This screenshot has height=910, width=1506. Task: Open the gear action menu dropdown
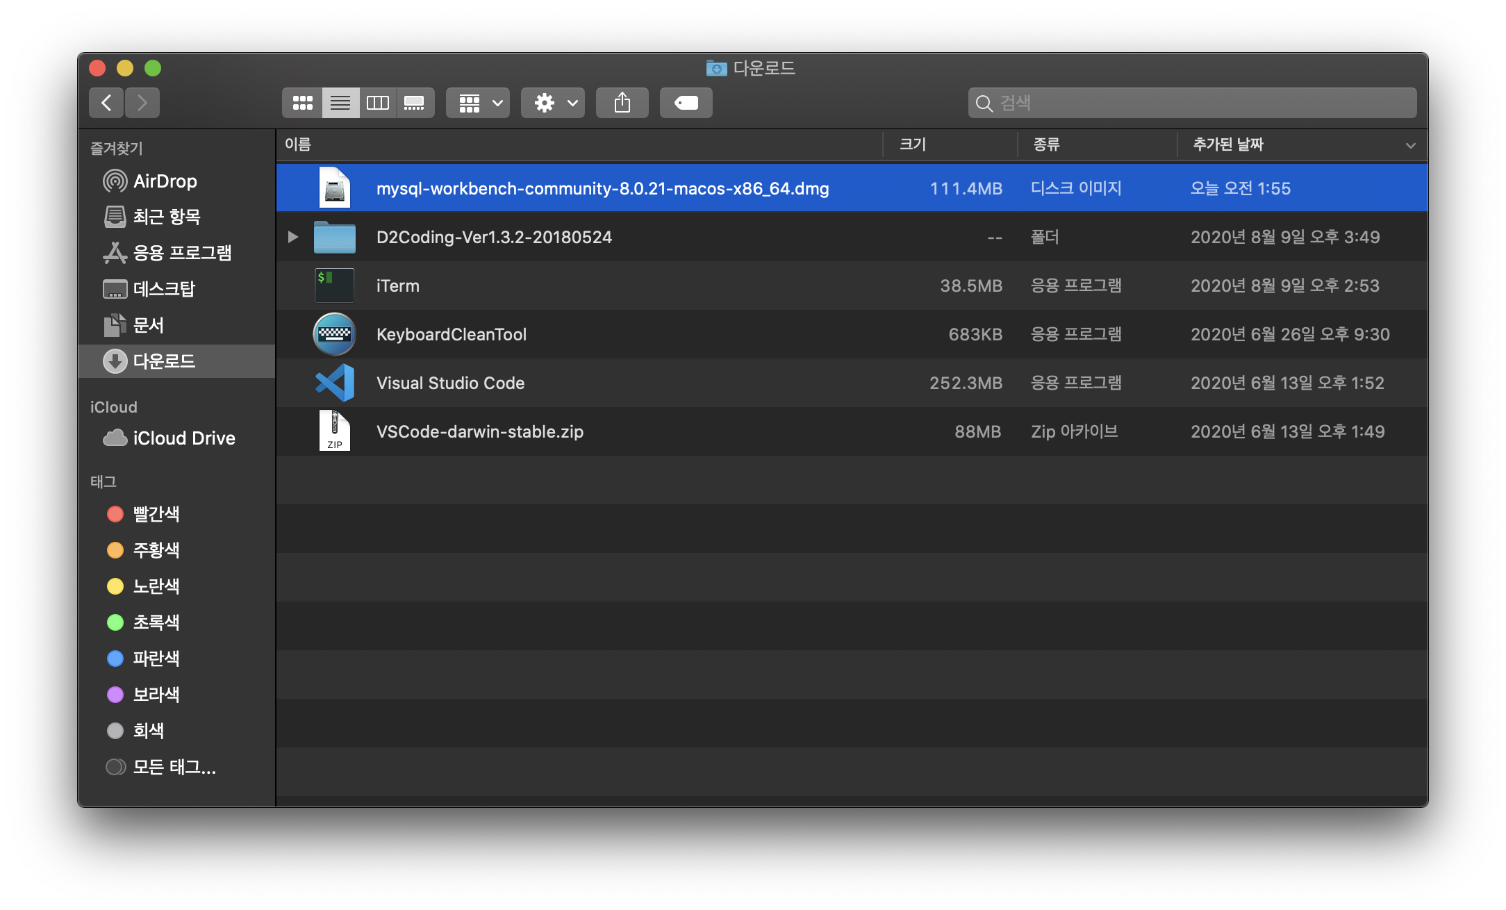[x=553, y=103]
